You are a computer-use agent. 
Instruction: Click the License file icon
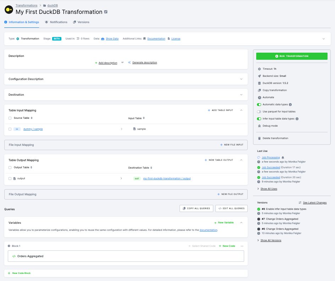pos(169,39)
